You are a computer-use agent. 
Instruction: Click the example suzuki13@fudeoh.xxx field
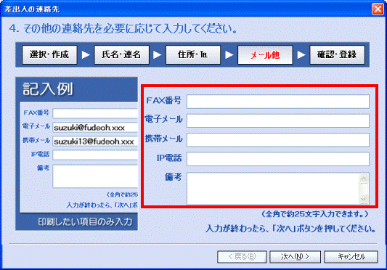pos(95,142)
